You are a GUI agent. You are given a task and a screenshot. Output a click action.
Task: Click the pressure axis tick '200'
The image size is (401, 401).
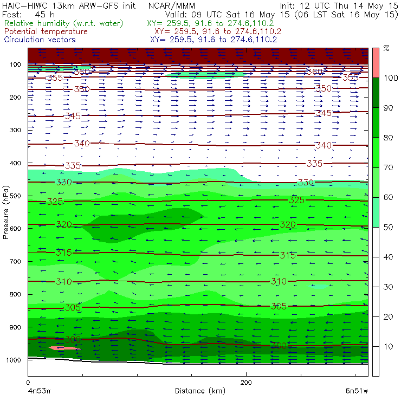[x=15, y=98]
